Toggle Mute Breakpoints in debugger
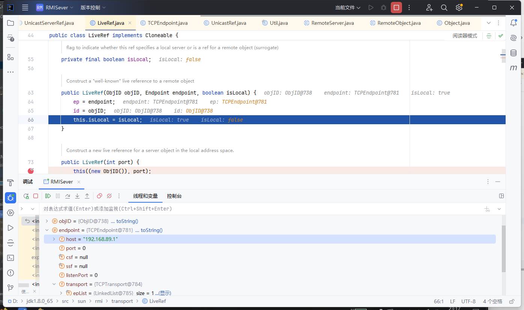Image resolution: width=524 pixels, height=310 pixels. tap(109, 196)
